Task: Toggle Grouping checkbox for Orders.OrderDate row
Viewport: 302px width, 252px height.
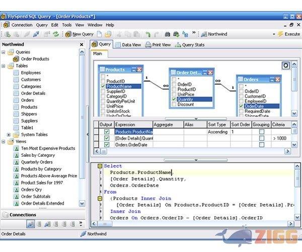Action: [262, 145]
